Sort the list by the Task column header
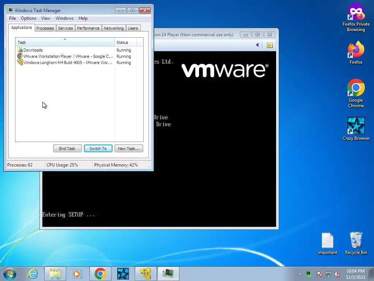 tap(65, 42)
